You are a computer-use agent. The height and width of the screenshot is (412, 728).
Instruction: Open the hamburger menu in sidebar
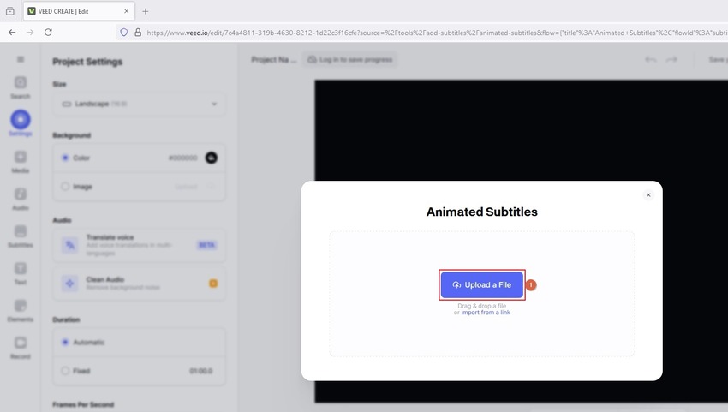point(21,59)
